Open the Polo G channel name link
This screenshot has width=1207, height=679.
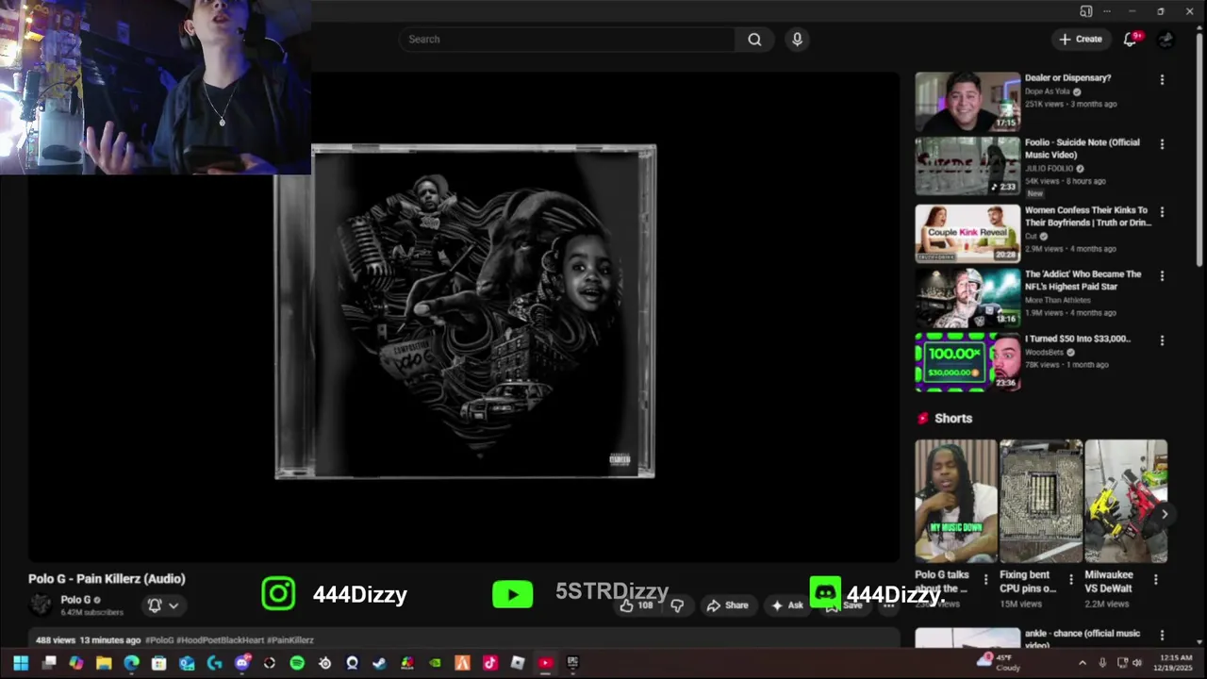click(x=75, y=600)
